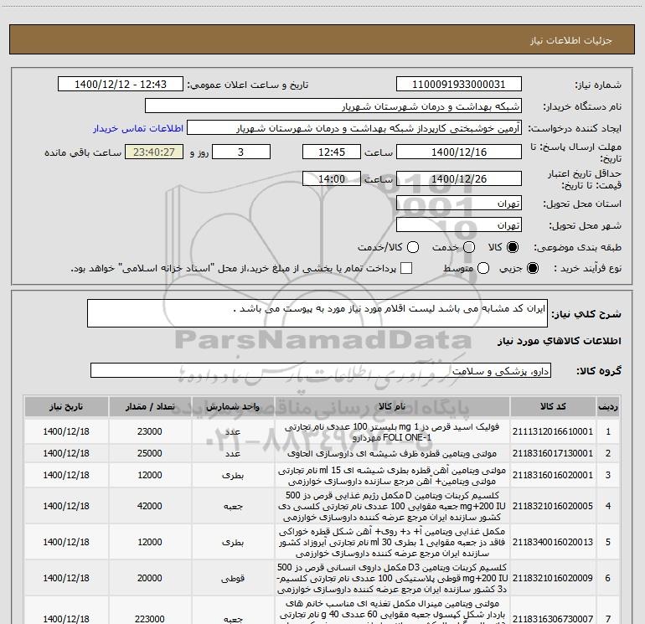Click quantity 20000 in row 6
The height and width of the screenshot is (624, 645).
[x=150, y=578]
